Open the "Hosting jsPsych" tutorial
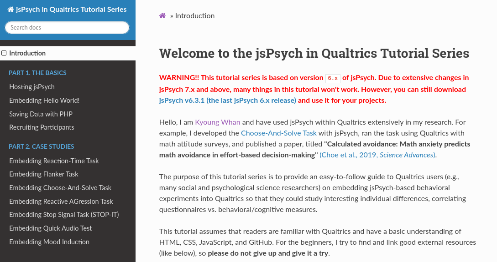The width and height of the screenshot is (497, 262). point(31,87)
